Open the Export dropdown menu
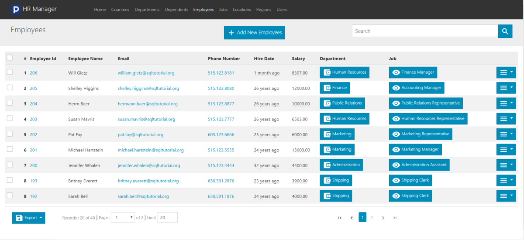Image resolution: width=524 pixels, height=240 pixels. 29,218
